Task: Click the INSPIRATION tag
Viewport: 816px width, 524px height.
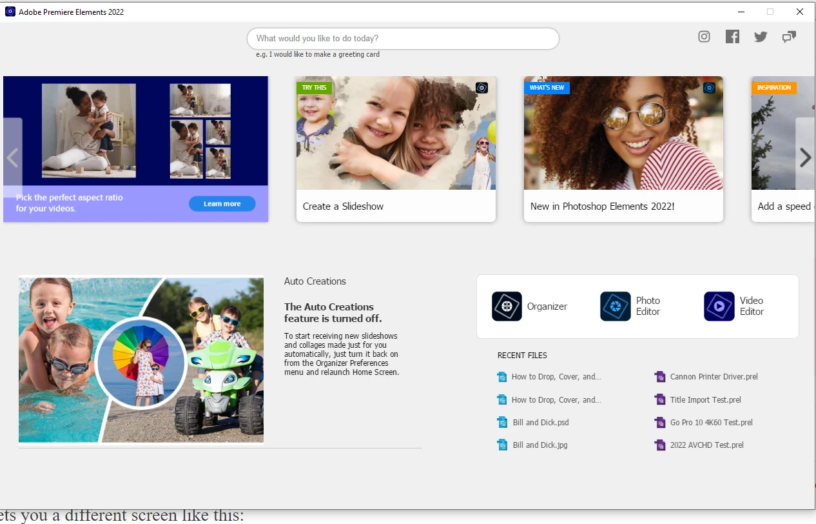Action: click(x=774, y=88)
